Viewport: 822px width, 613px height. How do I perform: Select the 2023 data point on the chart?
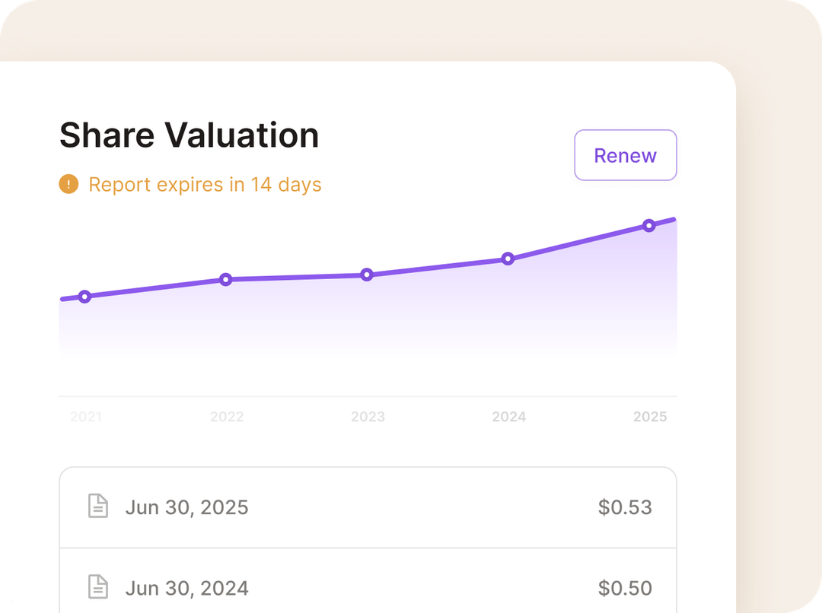tap(368, 275)
